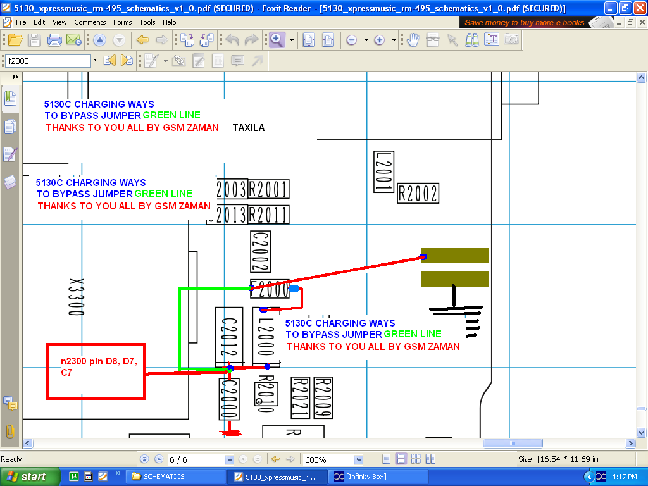648x486 pixels.
Task: Select the Text select tool
Action: pyautogui.click(x=491, y=40)
